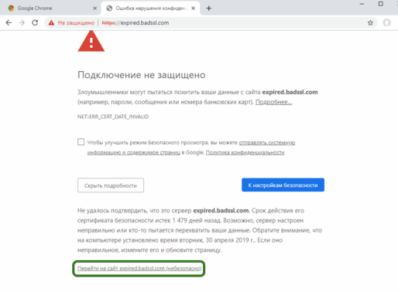Click the red warning triangle in address bar
398x292 pixels.
[51, 22]
